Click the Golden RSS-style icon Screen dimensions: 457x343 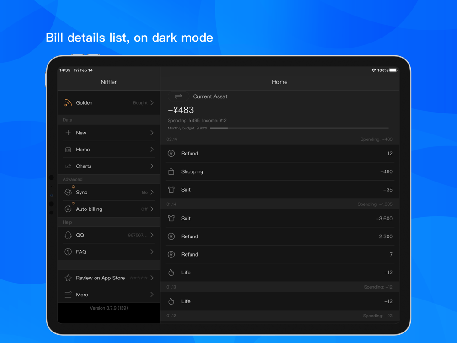point(68,102)
